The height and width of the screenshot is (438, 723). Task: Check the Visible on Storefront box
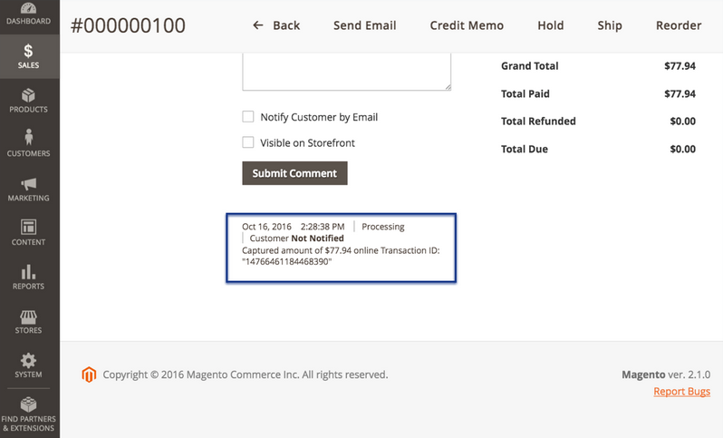pyautogui.click(x=248, y=142)
